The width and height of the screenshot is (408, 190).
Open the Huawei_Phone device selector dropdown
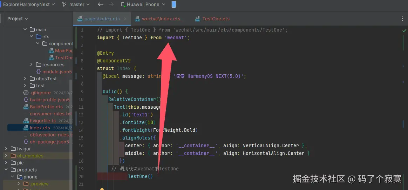click(x=143, y=5)
